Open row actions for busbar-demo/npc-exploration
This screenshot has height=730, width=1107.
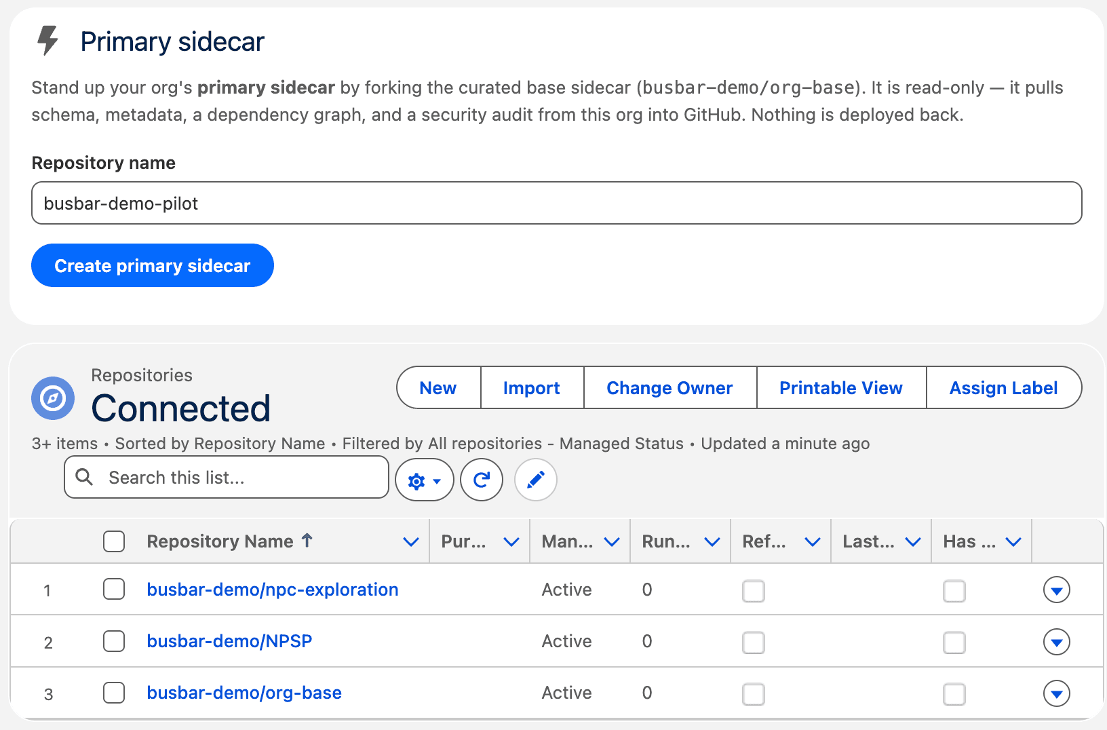(x=1057, y=590)
